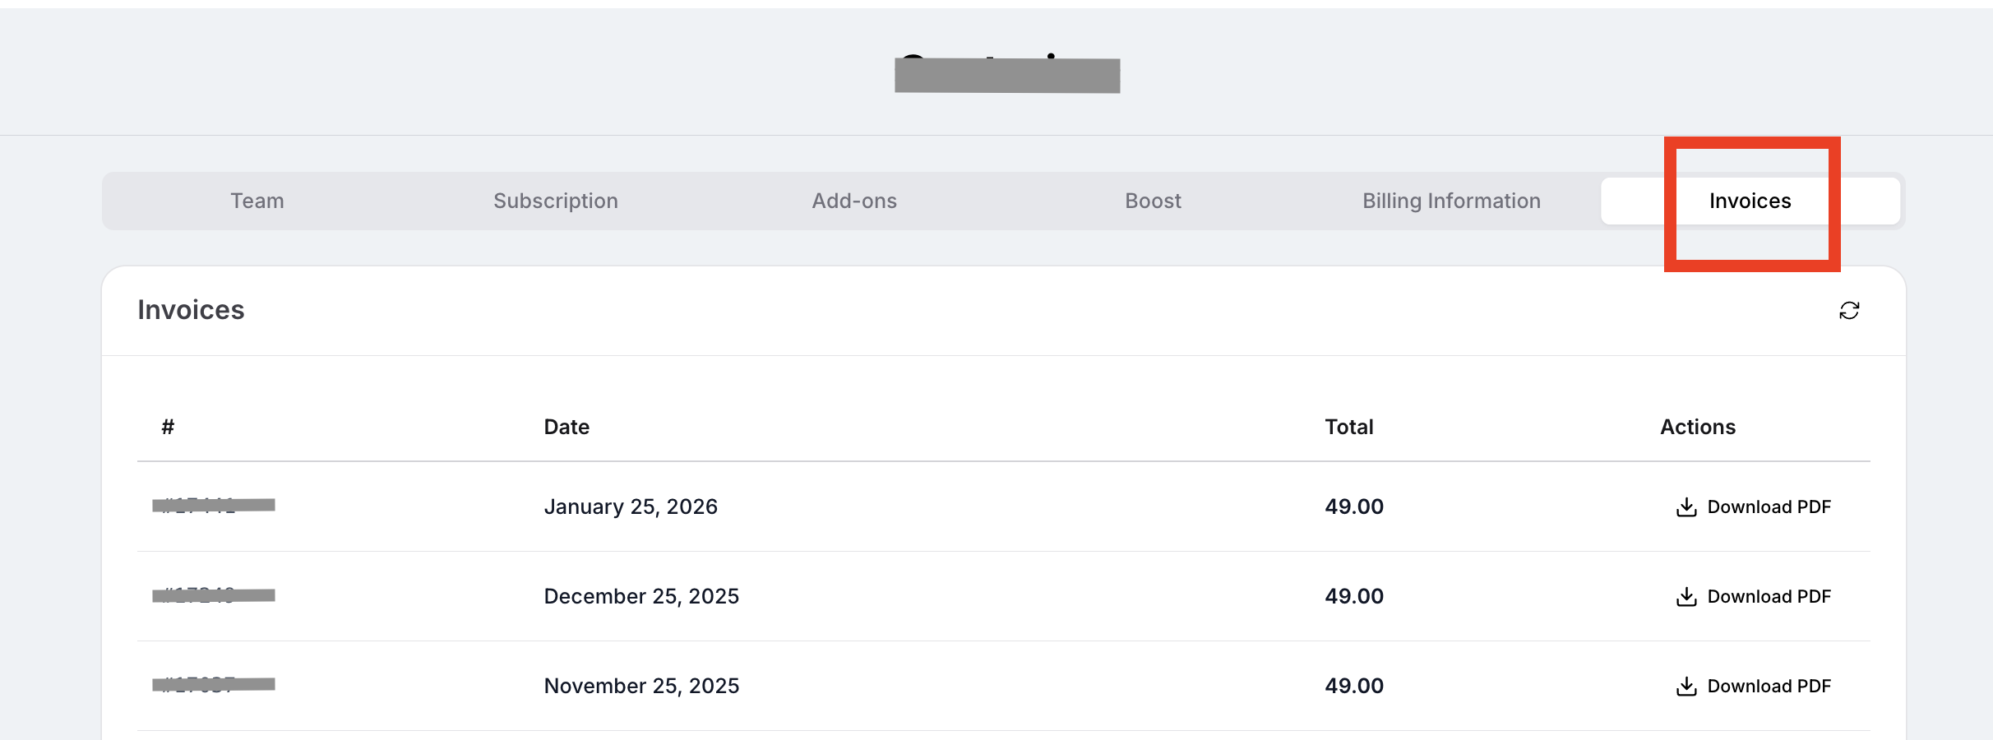Select the Boost tab

(1153, 201)
